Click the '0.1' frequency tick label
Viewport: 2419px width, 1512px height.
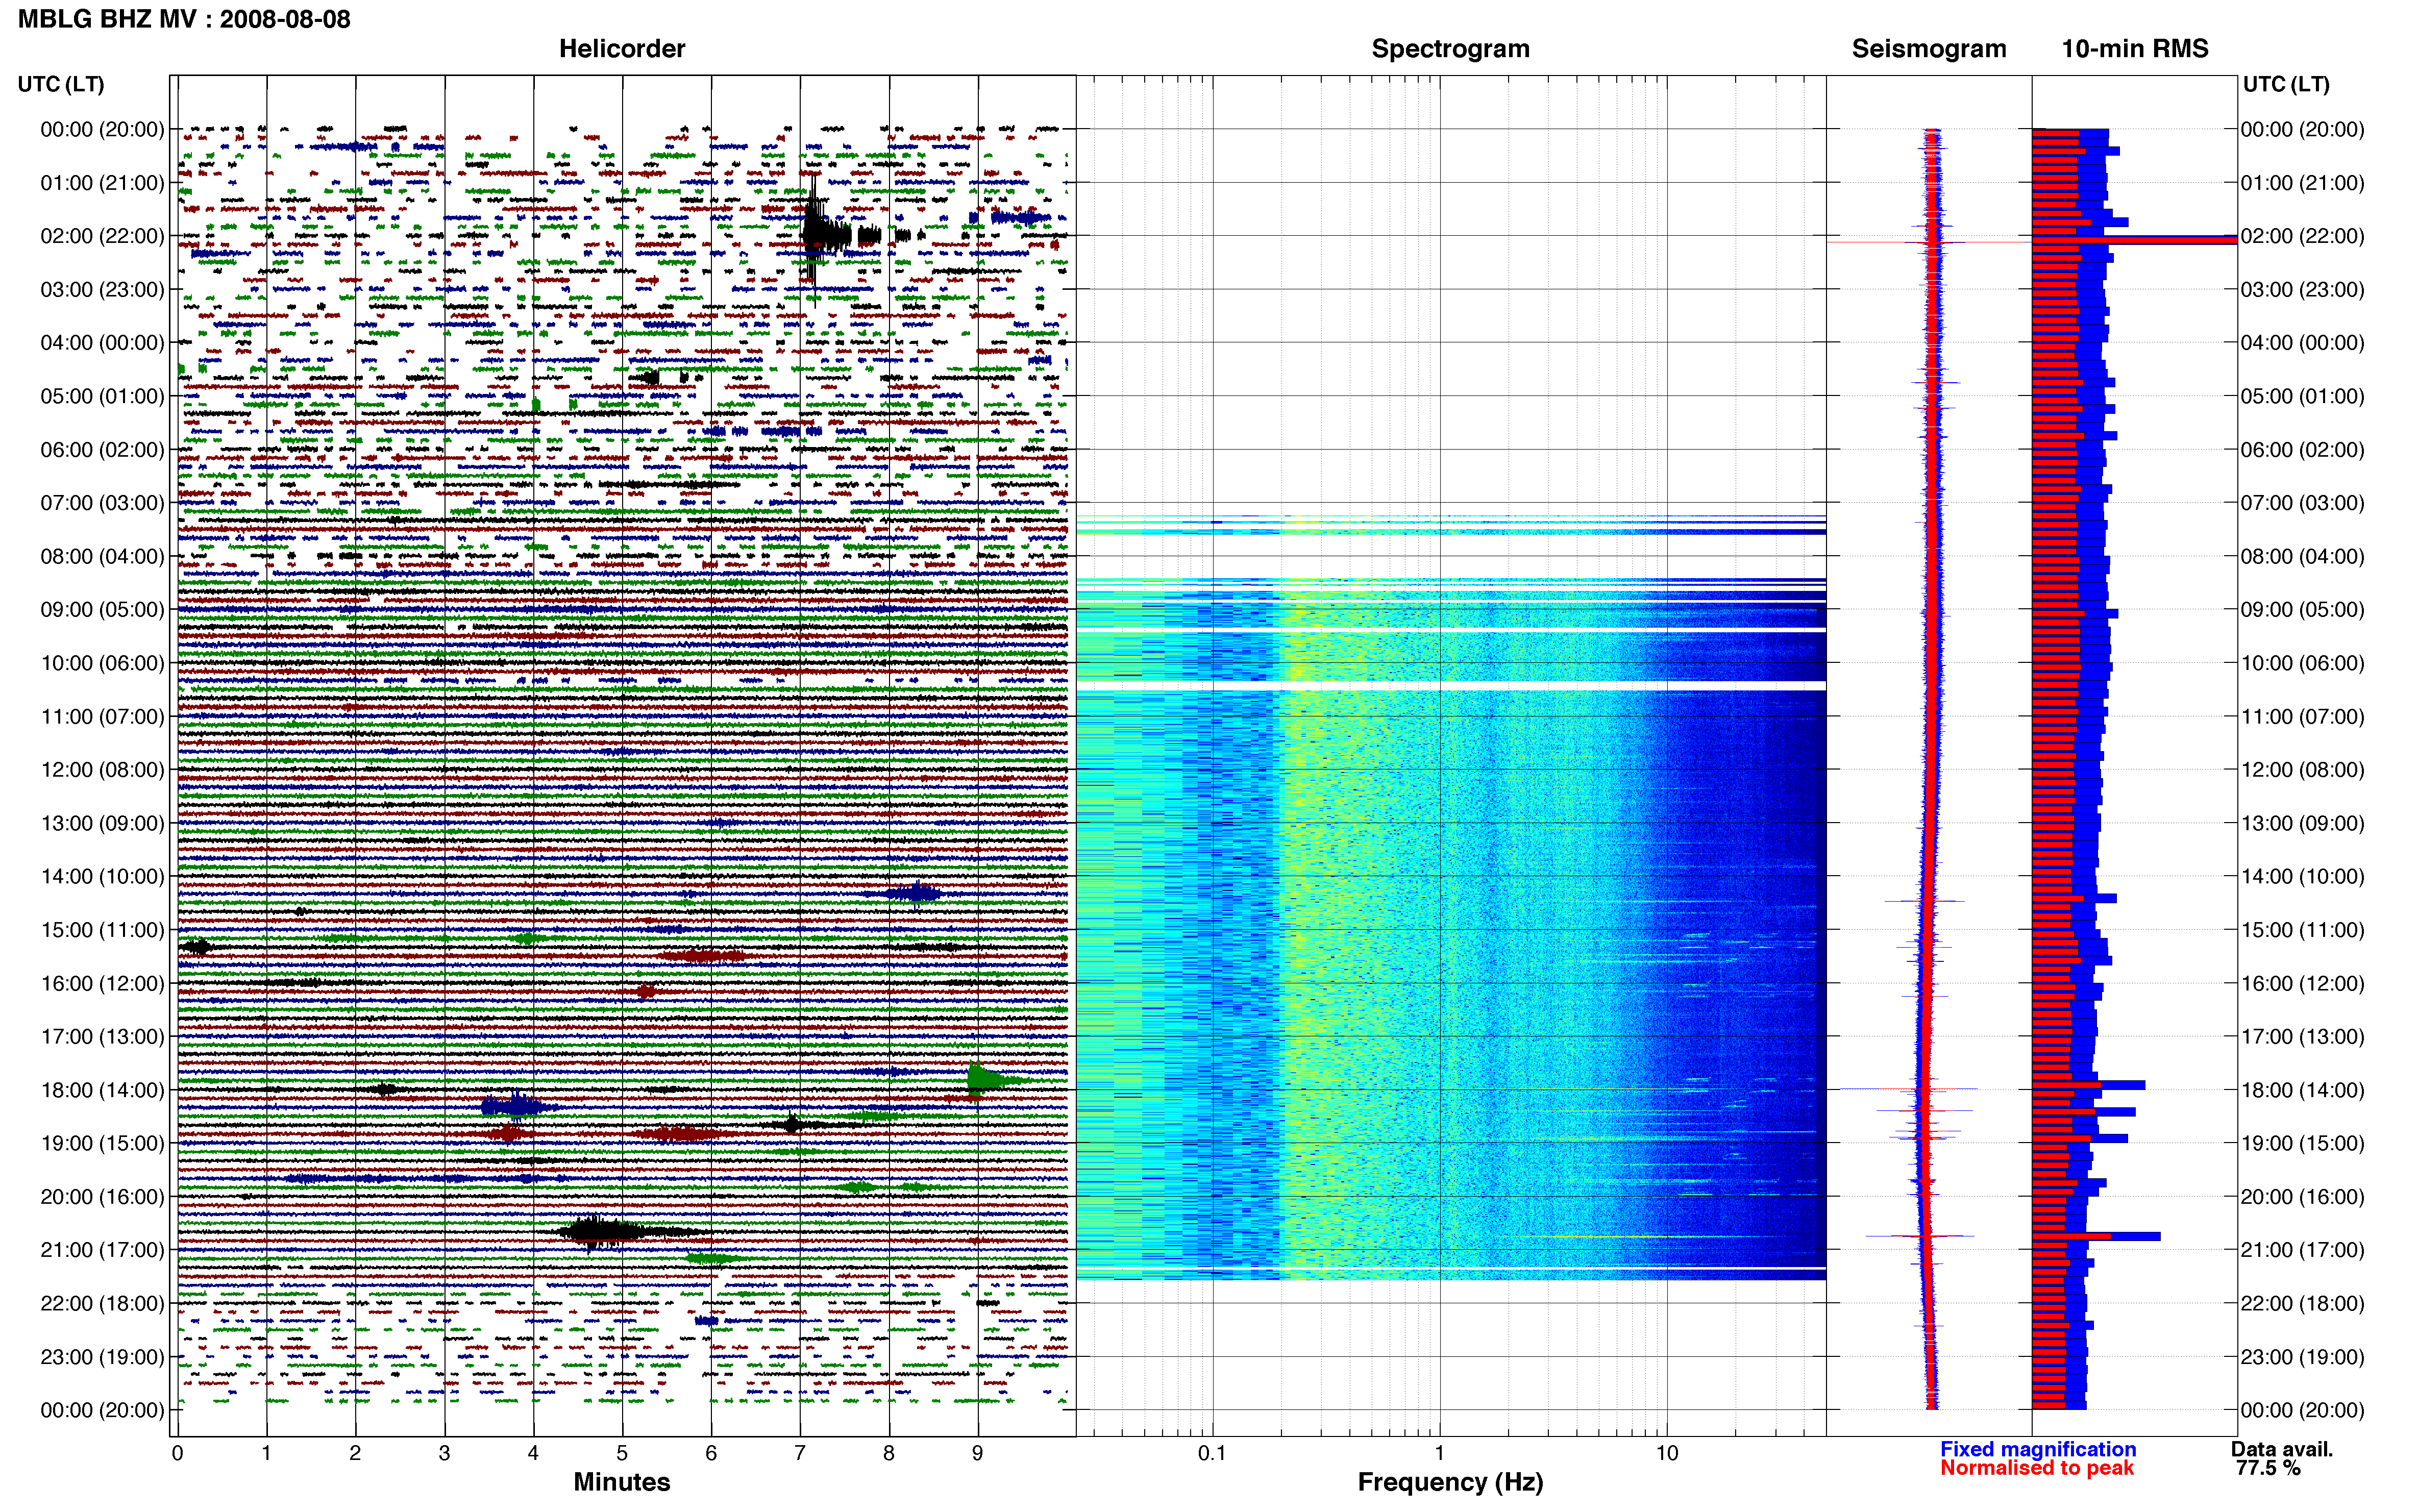click(1212, 1453)
